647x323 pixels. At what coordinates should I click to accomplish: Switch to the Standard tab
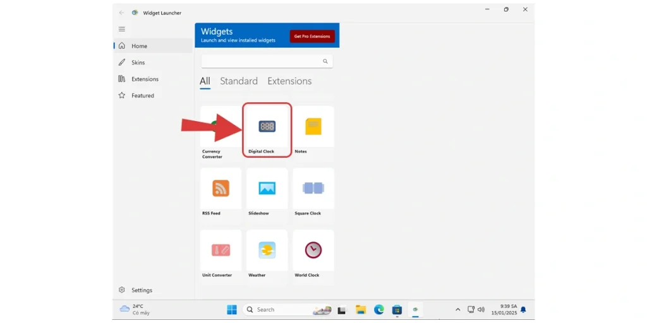(239, 81)
